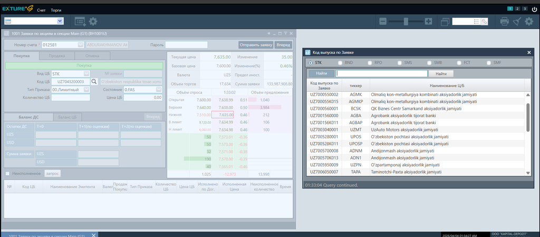Select the SMF radio button
This screenshot has width=540, height=237.
point(489,63)
